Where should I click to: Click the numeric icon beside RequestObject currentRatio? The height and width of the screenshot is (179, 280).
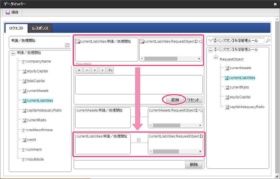[227, 88]
